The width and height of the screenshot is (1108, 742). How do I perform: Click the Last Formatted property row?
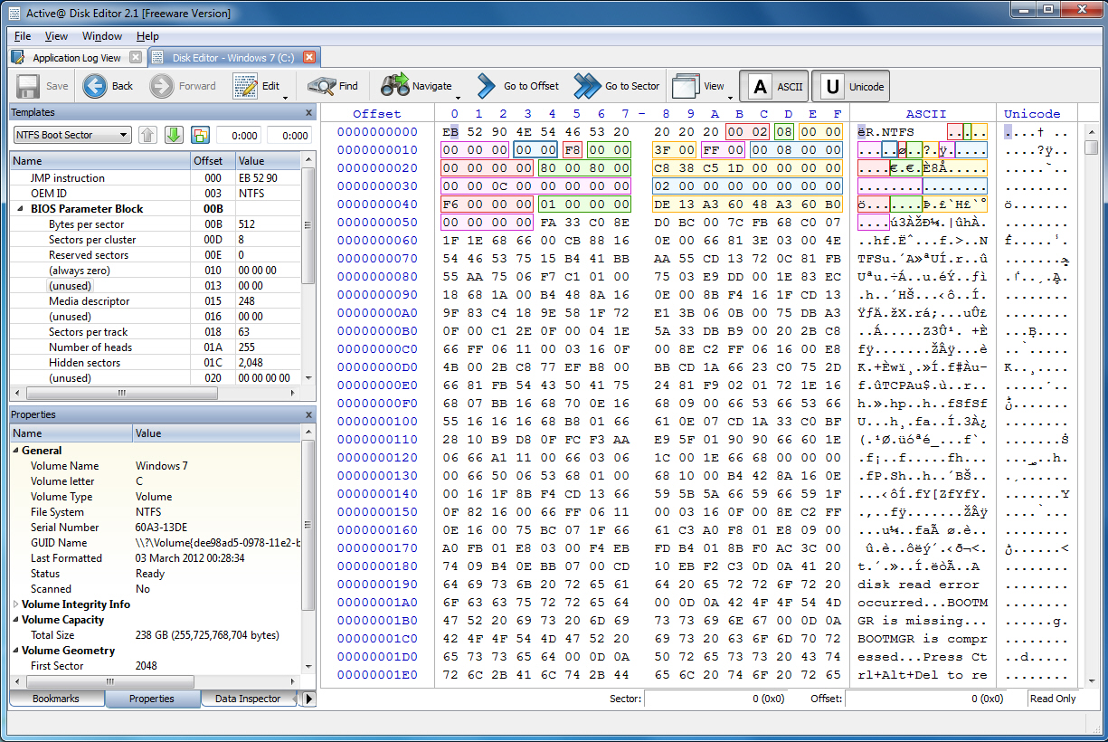point(156,558)
